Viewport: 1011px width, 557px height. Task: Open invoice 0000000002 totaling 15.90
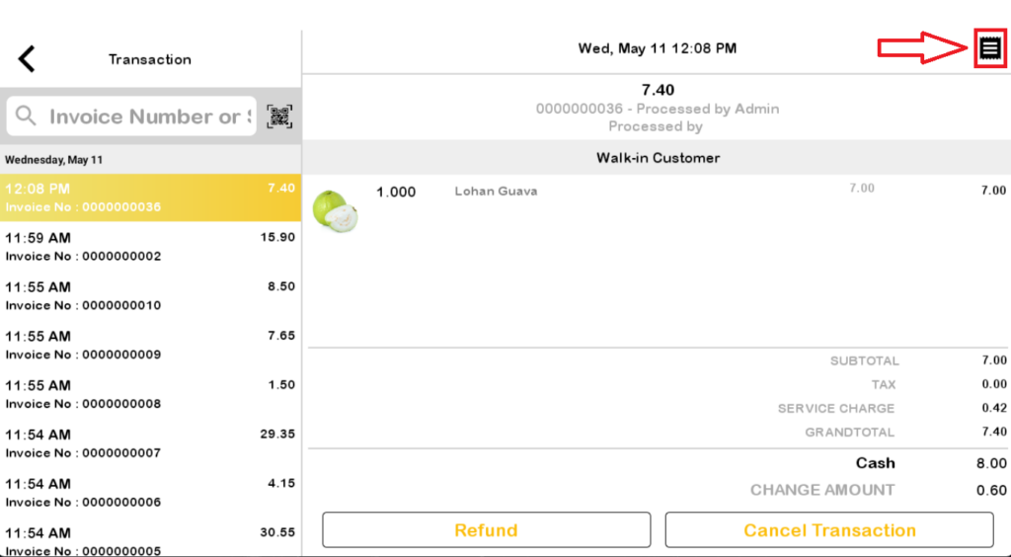coord(150,246)
